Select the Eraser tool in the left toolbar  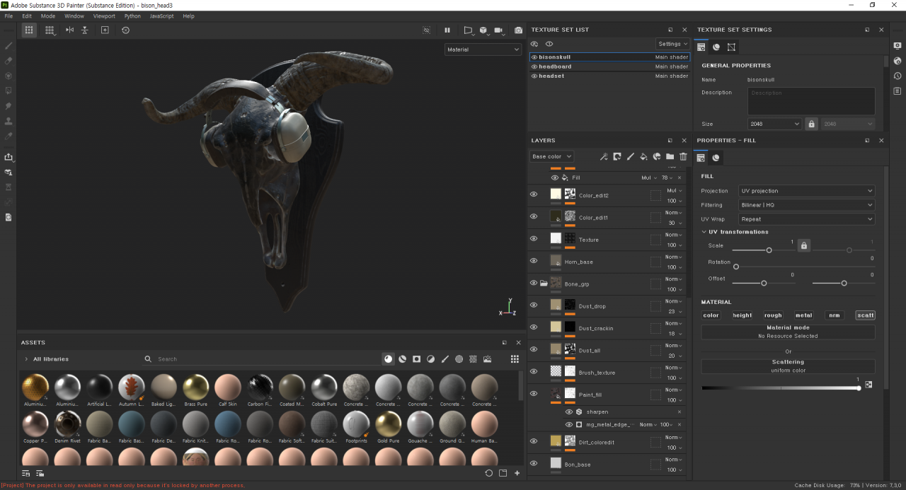[8, 61]
